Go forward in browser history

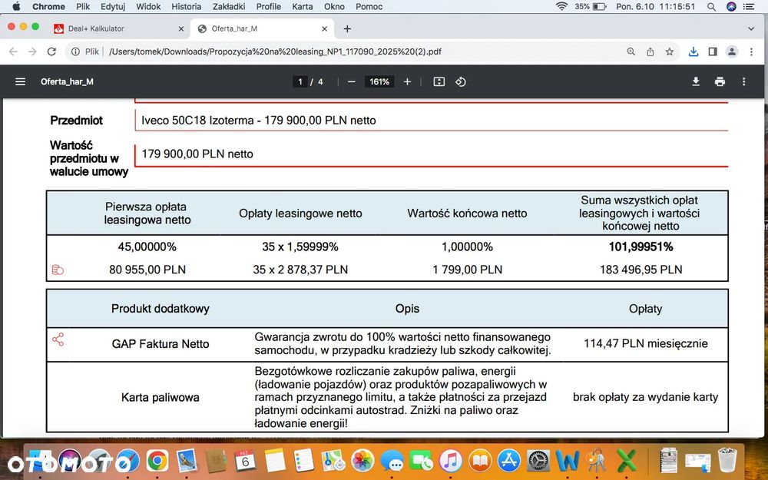[x=32, y=51]
